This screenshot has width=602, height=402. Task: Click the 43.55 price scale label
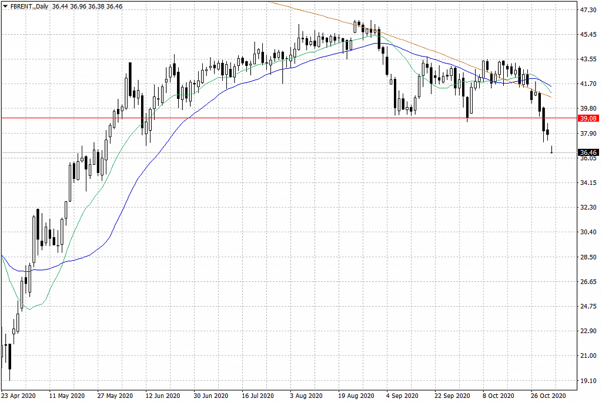click(x=588, y=59)
